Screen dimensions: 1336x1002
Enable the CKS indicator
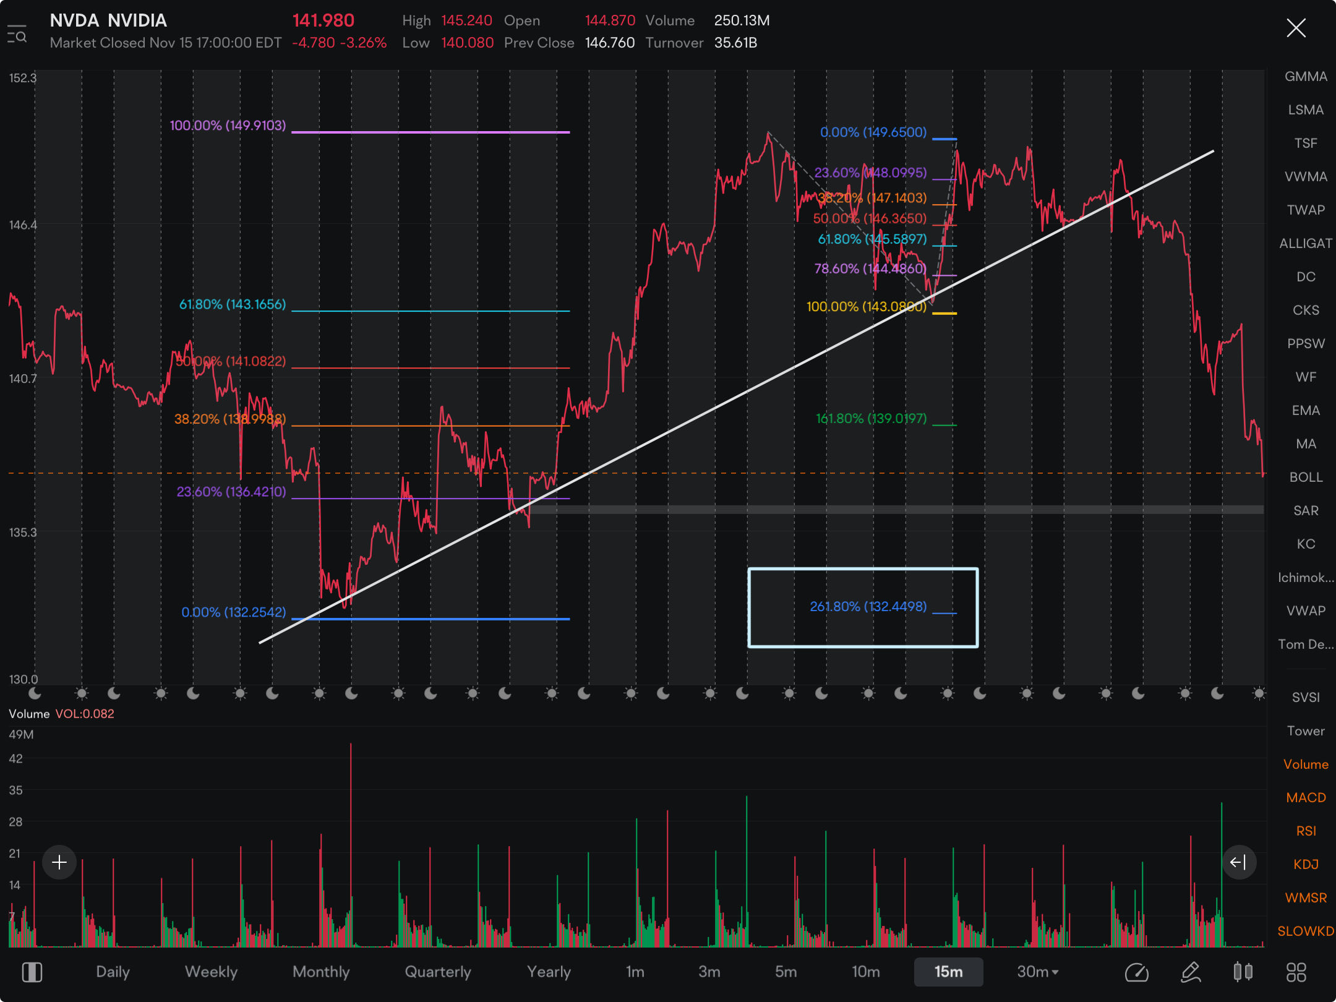(x=1306, y=310)
